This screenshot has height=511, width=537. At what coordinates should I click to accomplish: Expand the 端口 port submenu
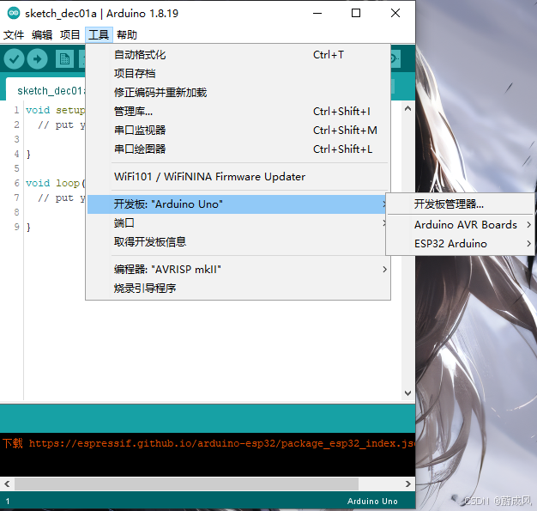(237, 223)
